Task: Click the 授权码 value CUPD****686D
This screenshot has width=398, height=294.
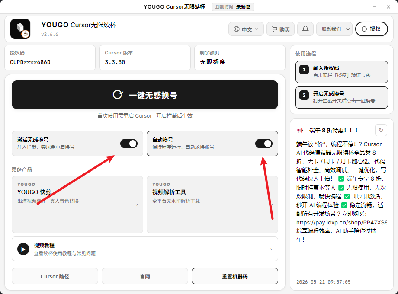Action: (30, 62)
